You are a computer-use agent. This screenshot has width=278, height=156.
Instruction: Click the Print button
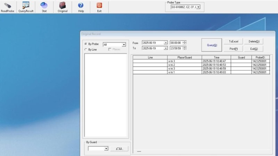tap(233, 49)
